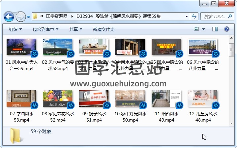
Task: Click the Back navigation arrow
Action: [9, 16]
